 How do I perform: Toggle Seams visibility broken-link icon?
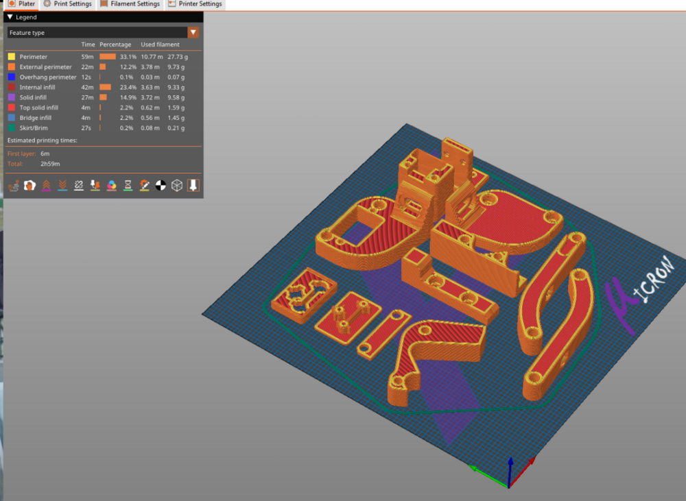(79, 185)
